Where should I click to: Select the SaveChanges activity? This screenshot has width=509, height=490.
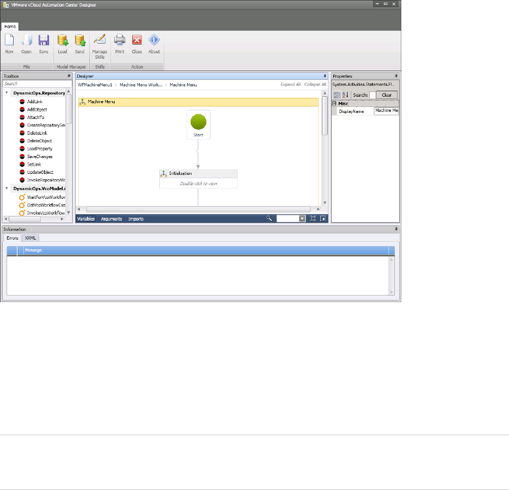tap(40, 156)
